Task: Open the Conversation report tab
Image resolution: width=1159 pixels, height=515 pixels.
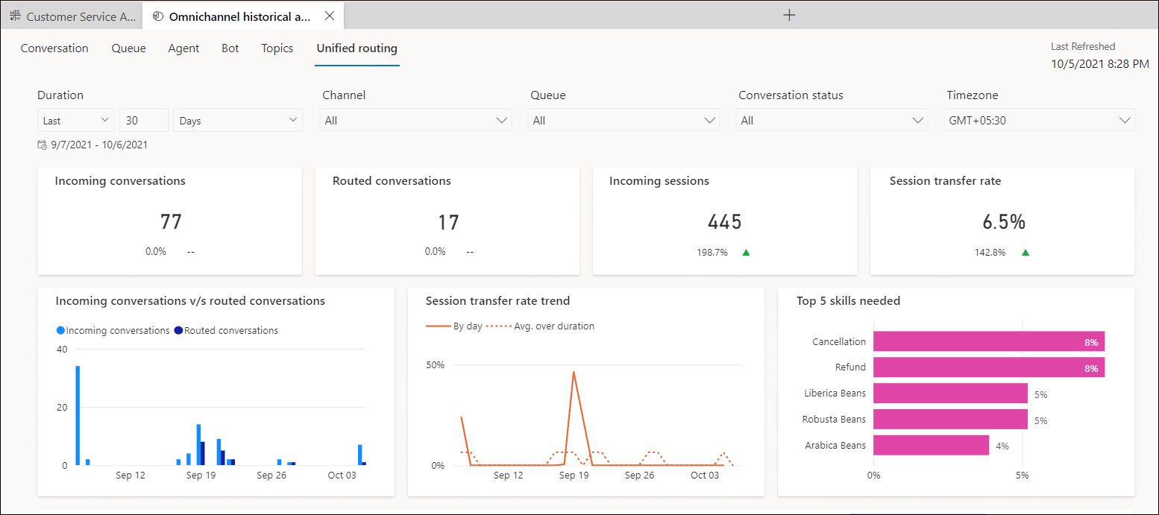Action: coord(54,48)
